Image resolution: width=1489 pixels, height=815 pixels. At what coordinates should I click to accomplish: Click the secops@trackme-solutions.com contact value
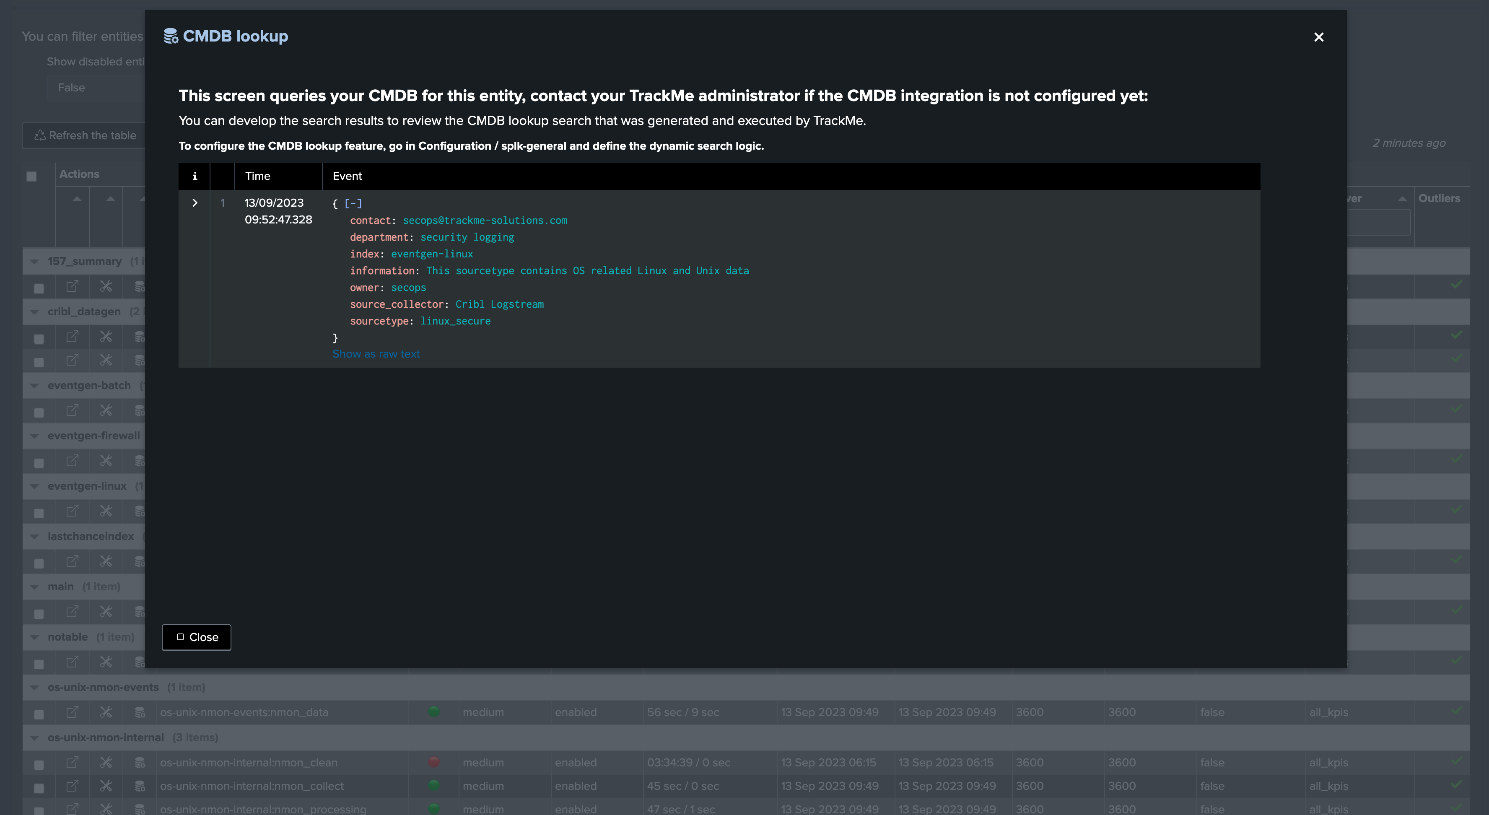pos(485,220)
